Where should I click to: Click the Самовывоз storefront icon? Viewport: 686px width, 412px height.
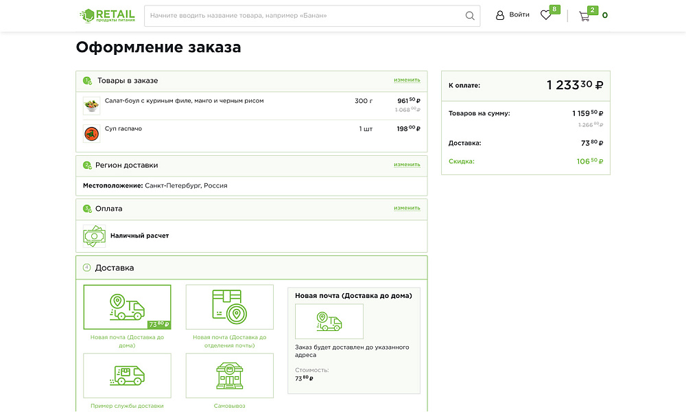[229, 376]
